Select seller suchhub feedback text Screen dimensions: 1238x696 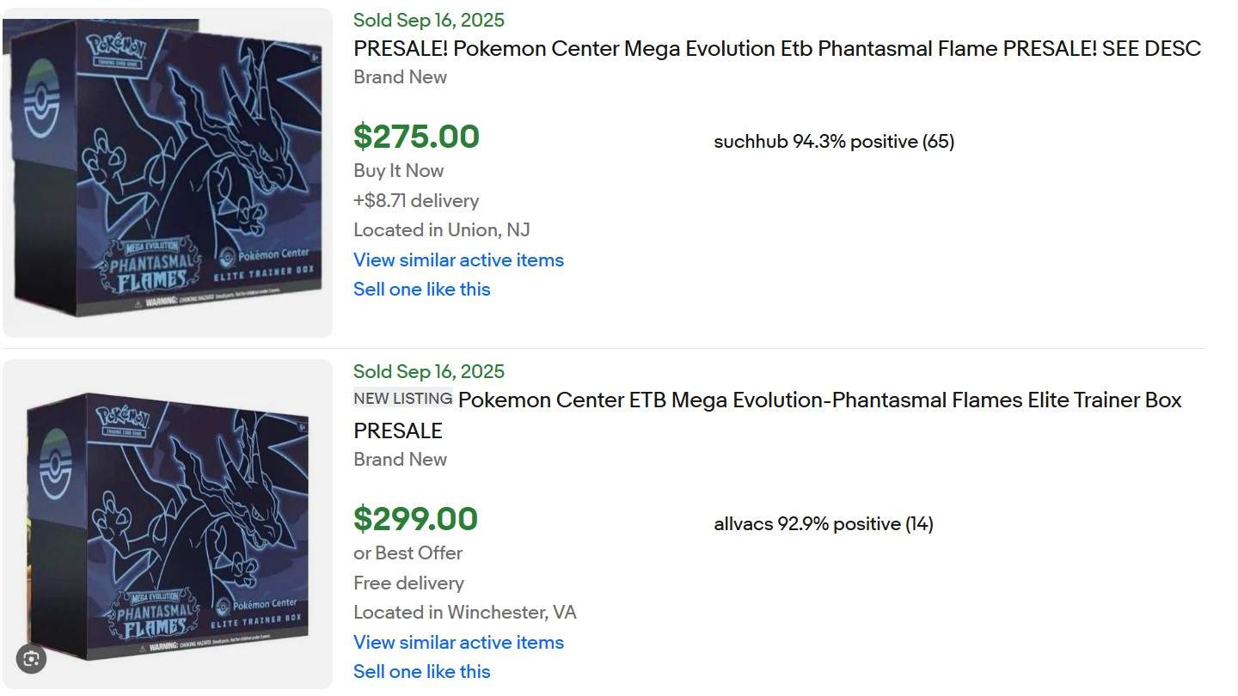[833, 142]
